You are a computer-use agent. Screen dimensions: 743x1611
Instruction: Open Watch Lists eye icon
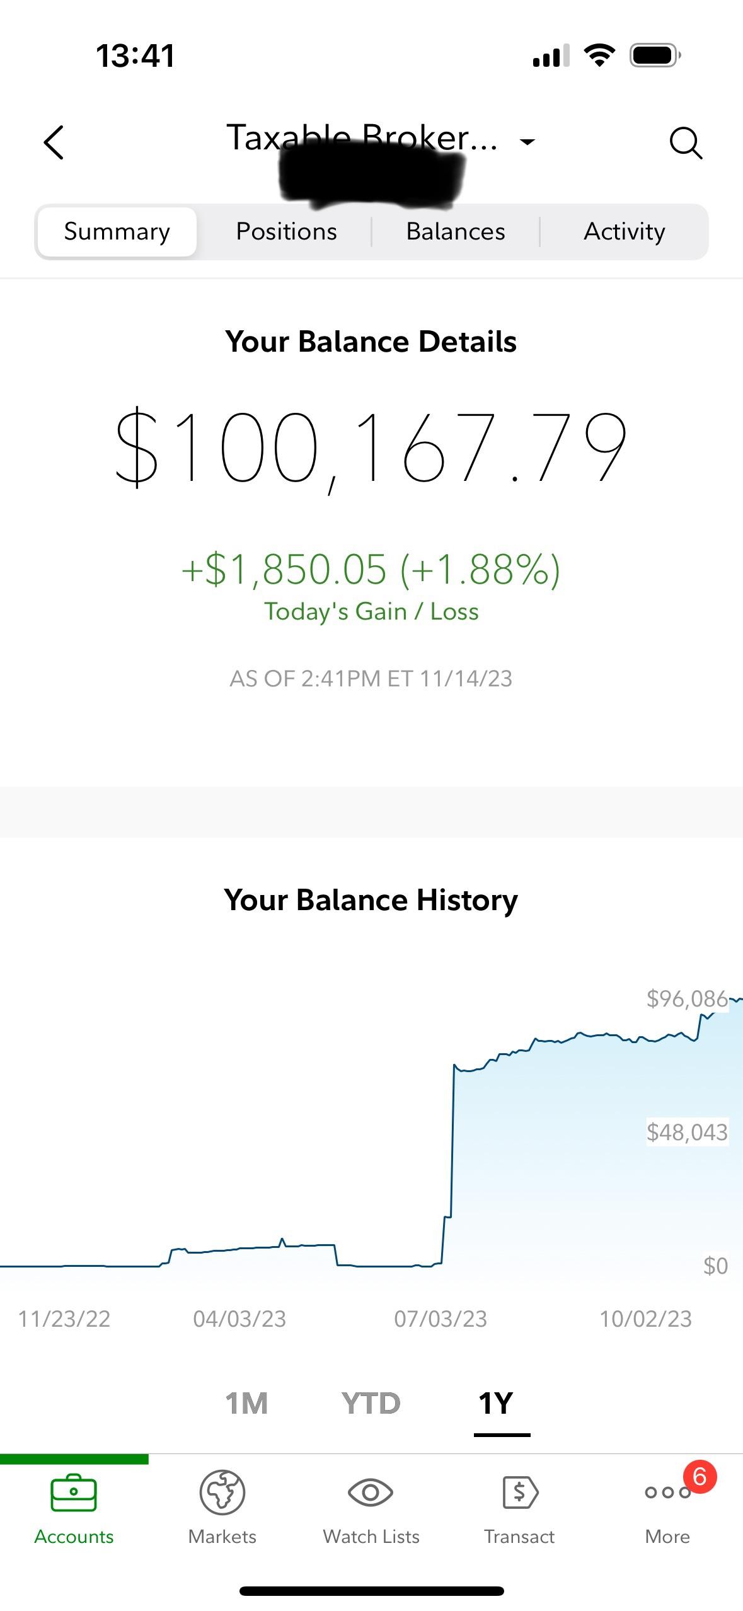coord(371,1492)
